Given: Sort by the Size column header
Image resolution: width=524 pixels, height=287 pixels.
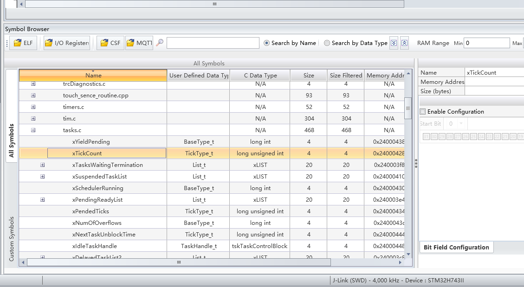Looking at the screenshot, I should 309,76.
